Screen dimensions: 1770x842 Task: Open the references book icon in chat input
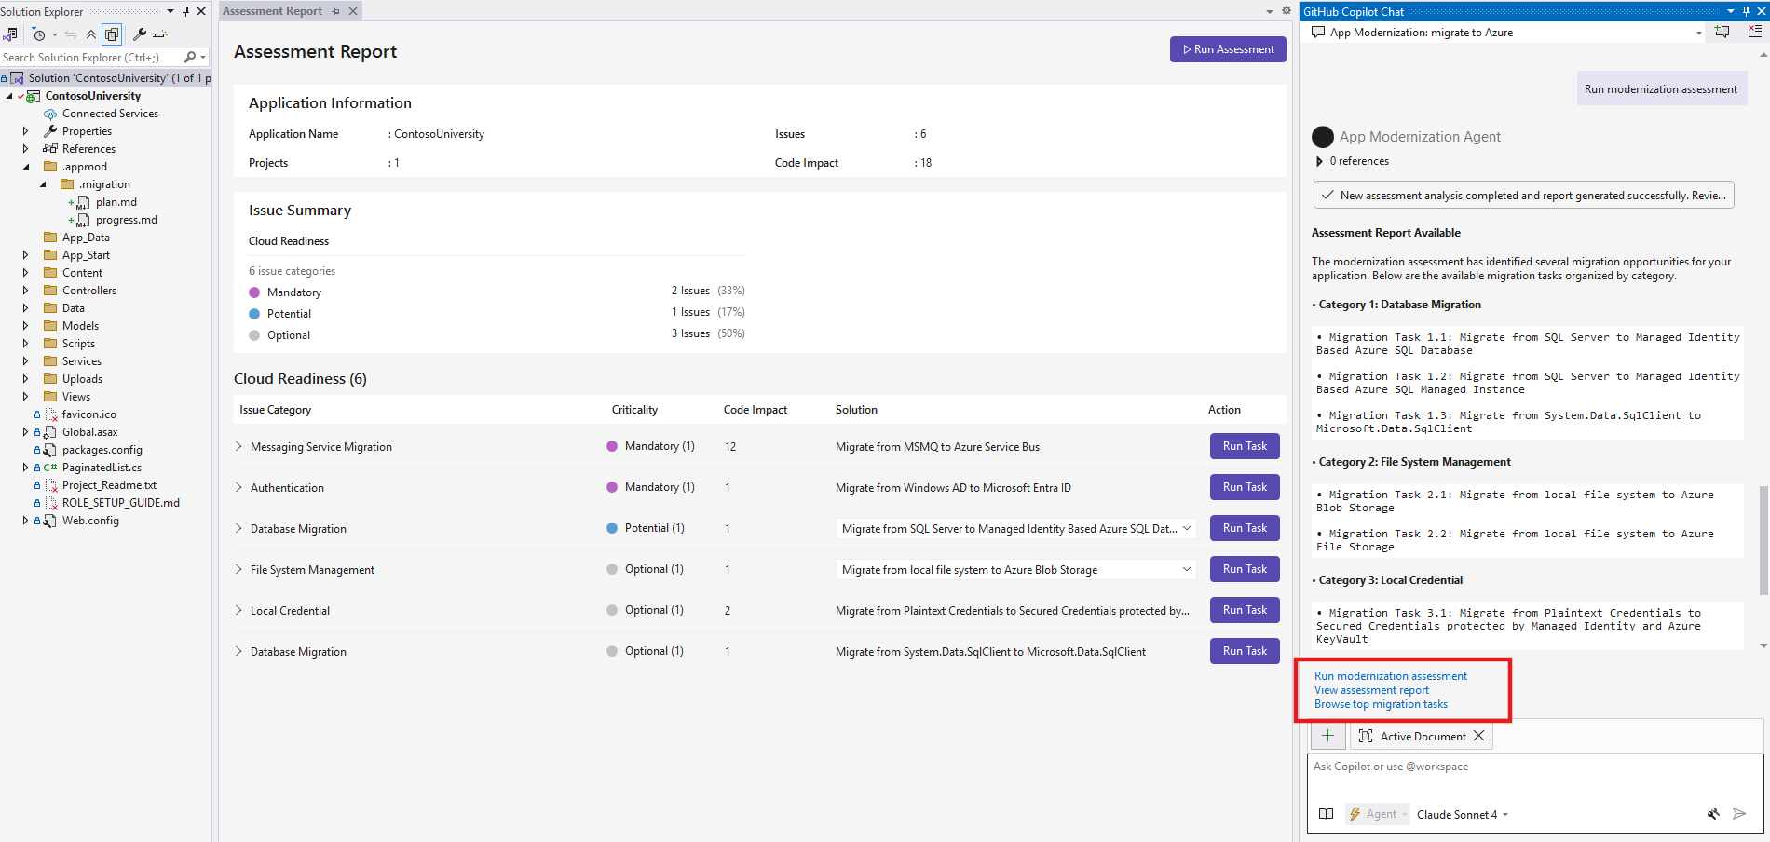[1326, 813]
